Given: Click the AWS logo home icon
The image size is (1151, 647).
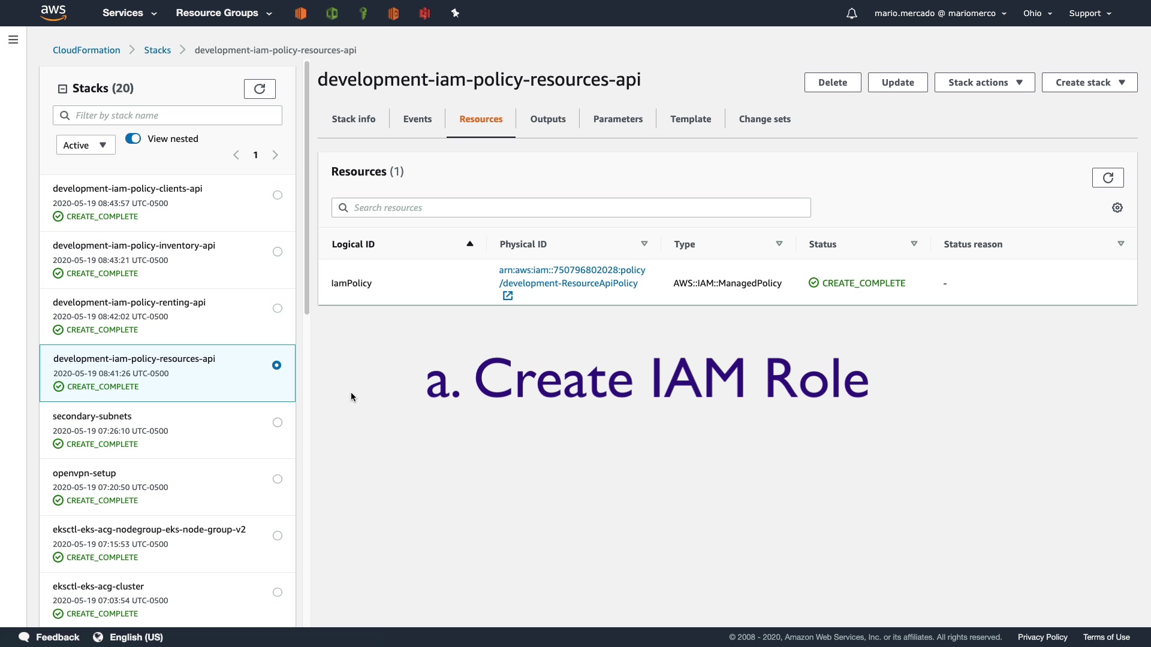Looking at the screenshot, I should tap(53, 13).
